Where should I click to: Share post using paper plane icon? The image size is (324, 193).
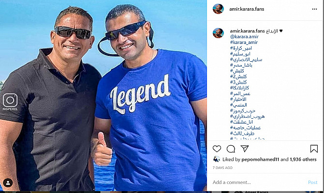[244, 149]
